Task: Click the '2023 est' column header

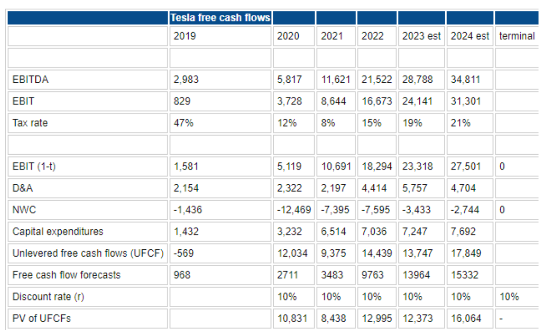Action: (x=421, y=36)
